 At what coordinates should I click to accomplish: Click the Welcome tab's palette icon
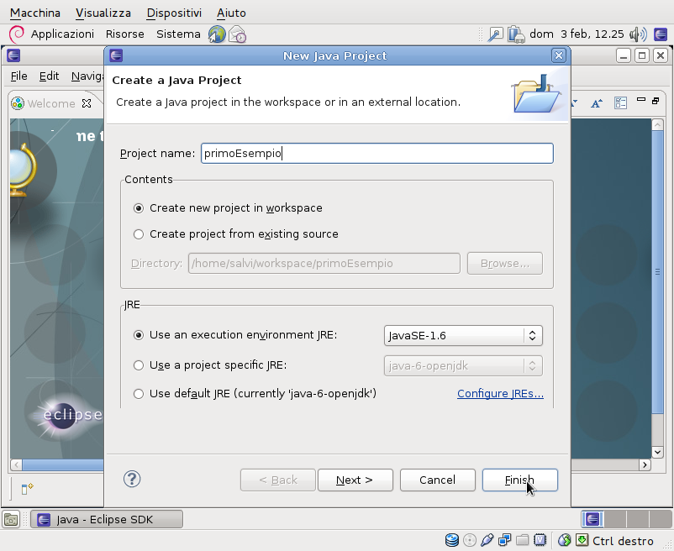[18, 103]
